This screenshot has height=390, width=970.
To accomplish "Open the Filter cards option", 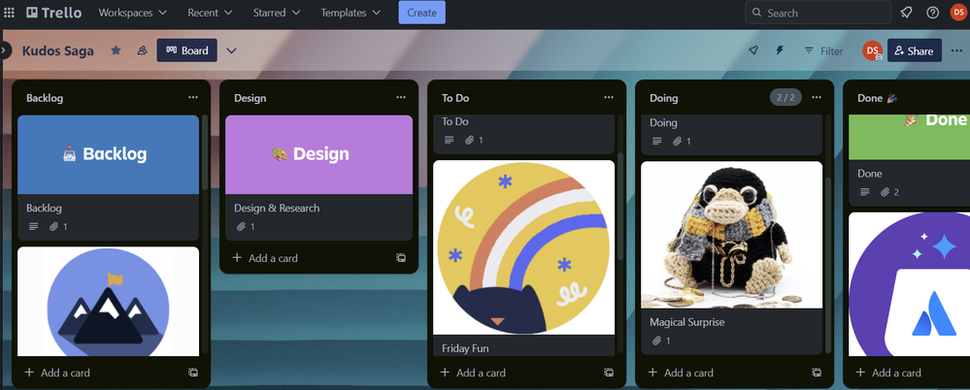I will [x=822, y=50].
